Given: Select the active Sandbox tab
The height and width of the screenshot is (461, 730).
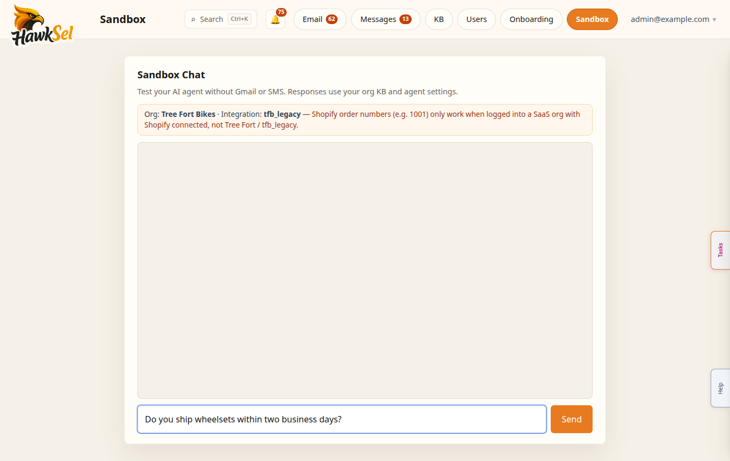Looking at the screenshot, I should [592, 19].
